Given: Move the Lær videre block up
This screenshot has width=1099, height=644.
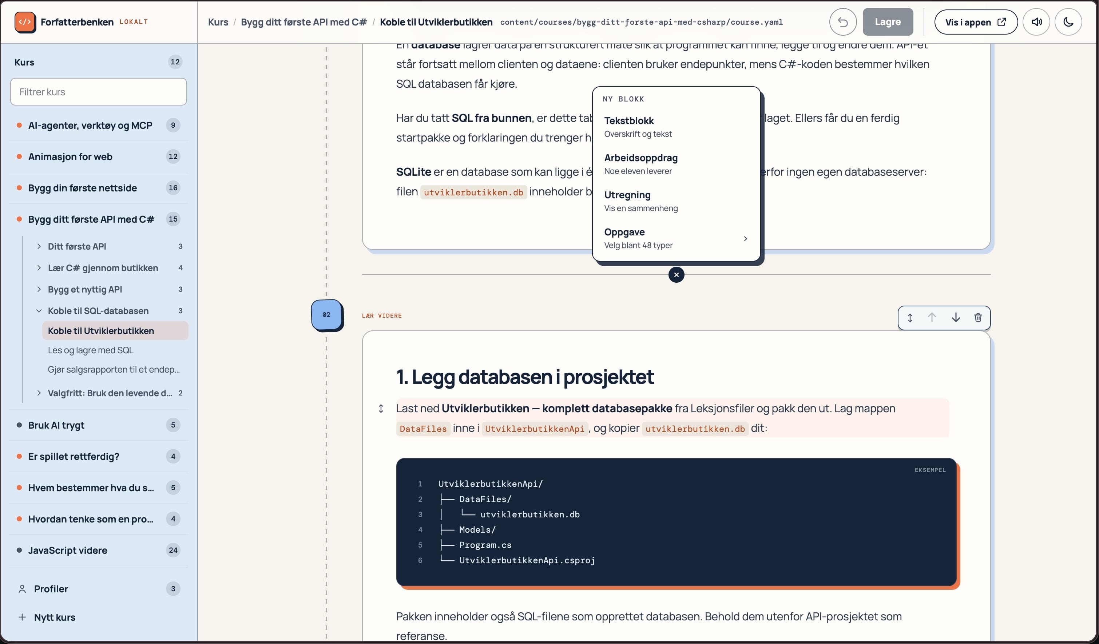Looking at the screenshot, I should pos(932,318).
